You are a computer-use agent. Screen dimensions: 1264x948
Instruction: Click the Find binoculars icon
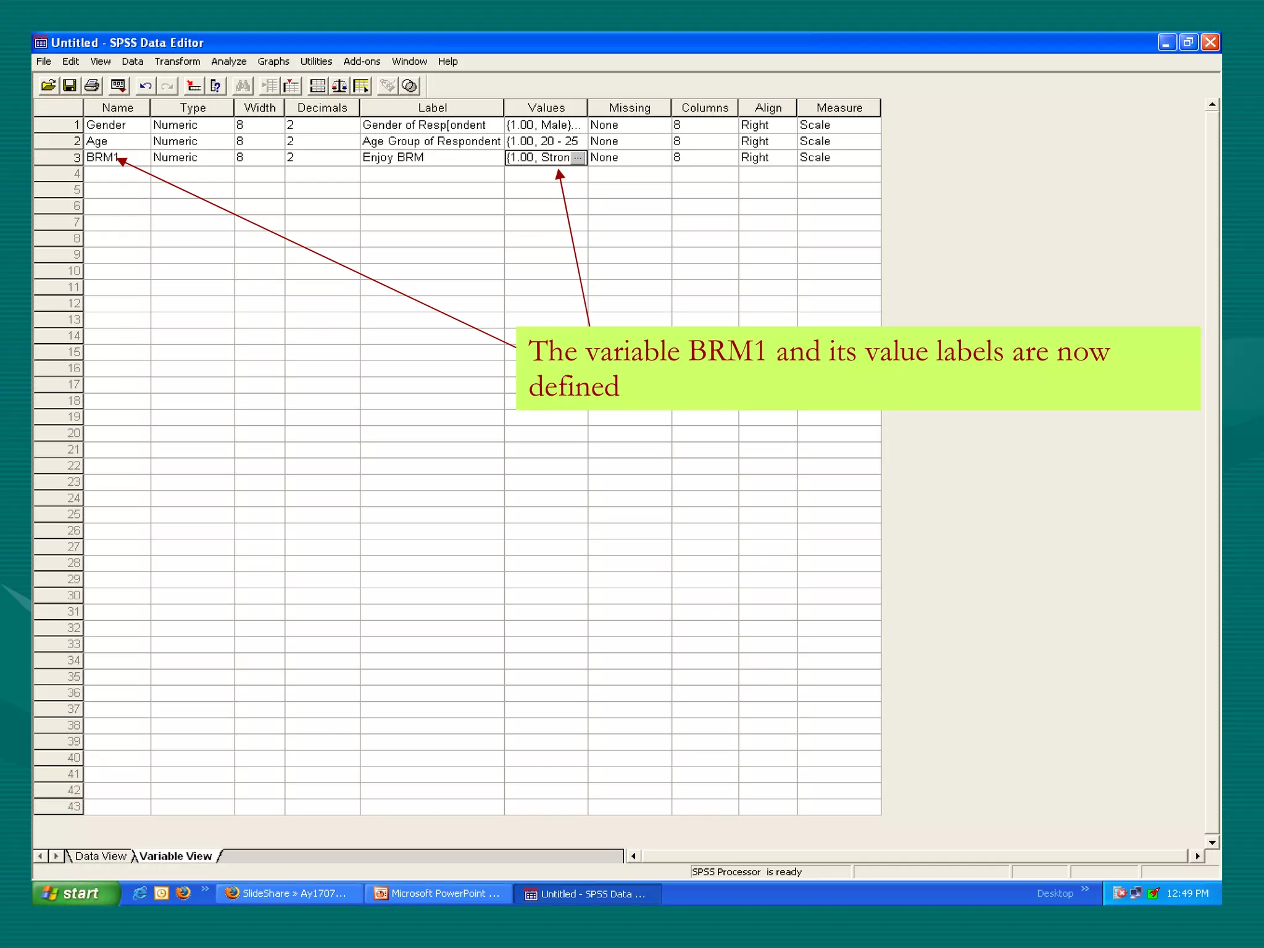click(243, 86)
